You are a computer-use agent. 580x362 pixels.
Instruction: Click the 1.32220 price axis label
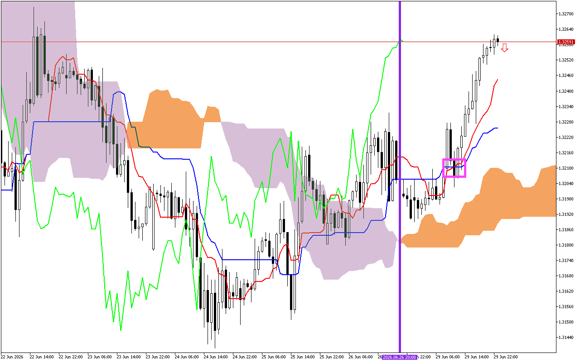pos(565,138)
